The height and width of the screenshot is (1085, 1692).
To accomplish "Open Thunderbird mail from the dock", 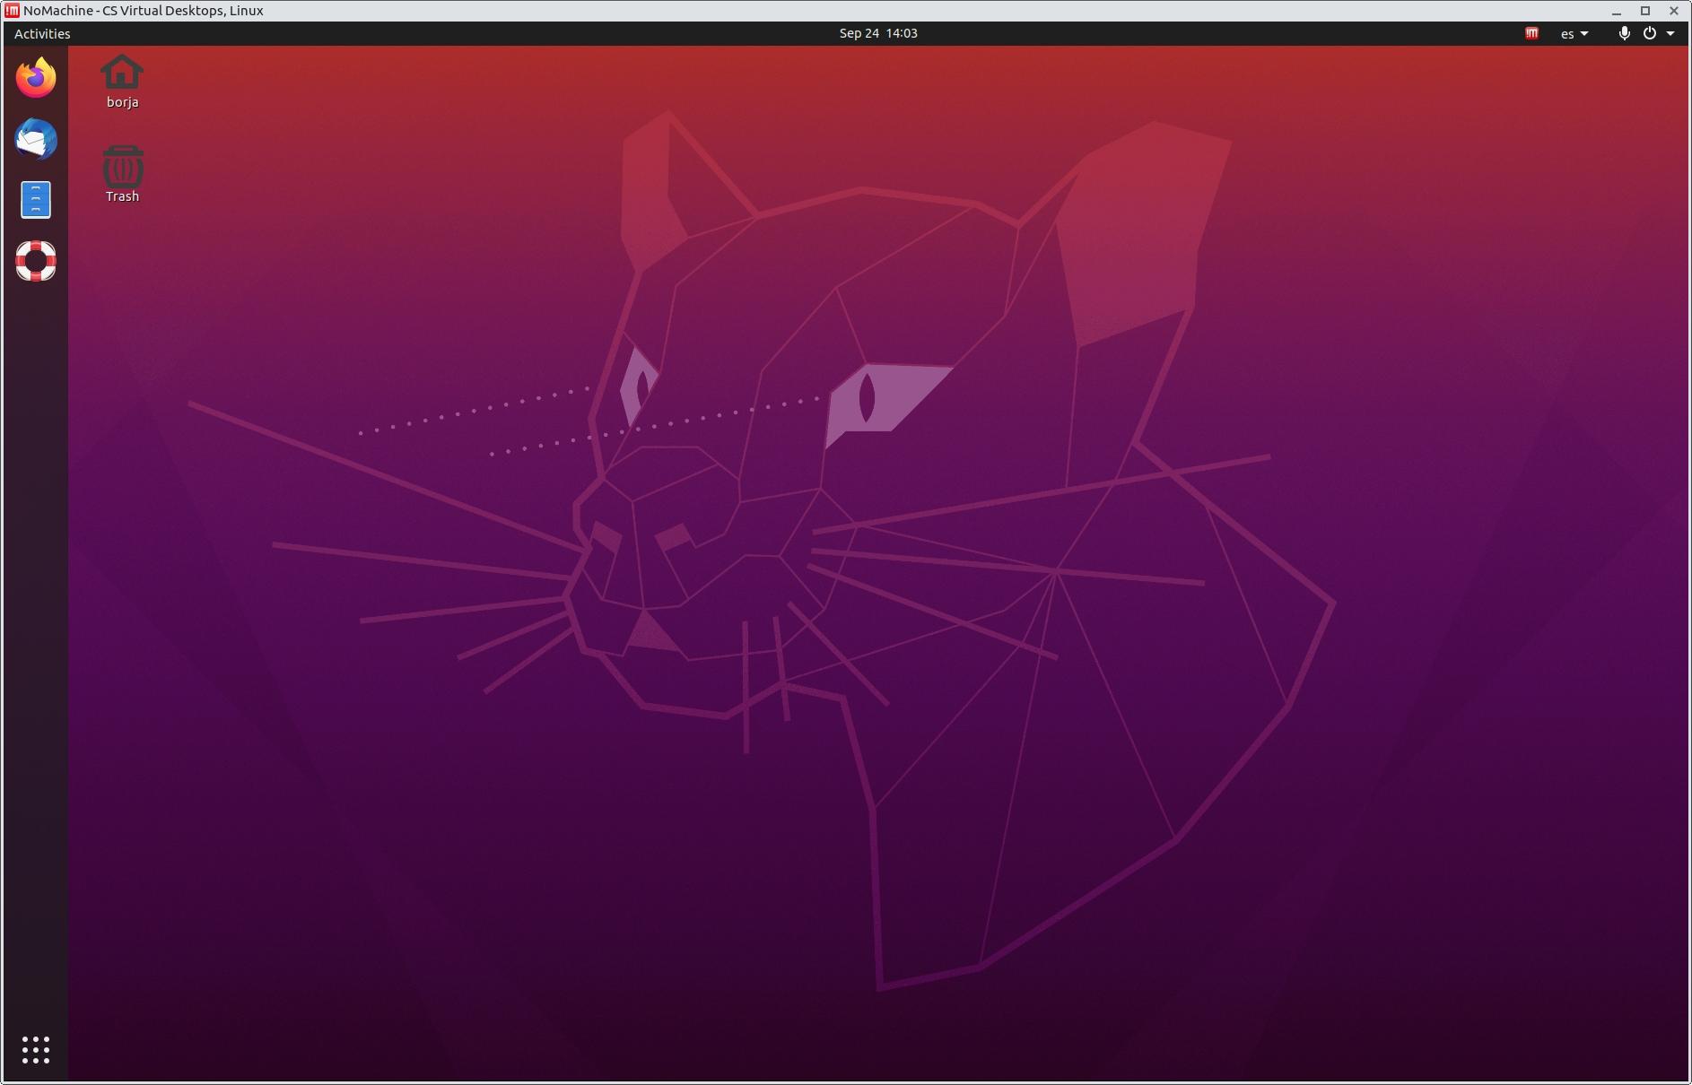I will point(36,139).
